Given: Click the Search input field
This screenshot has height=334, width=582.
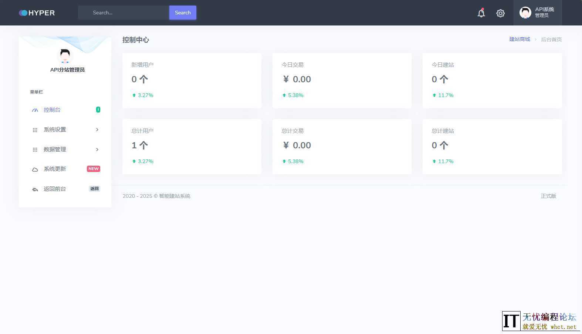Looking at the screenshot, I should 124,13.
